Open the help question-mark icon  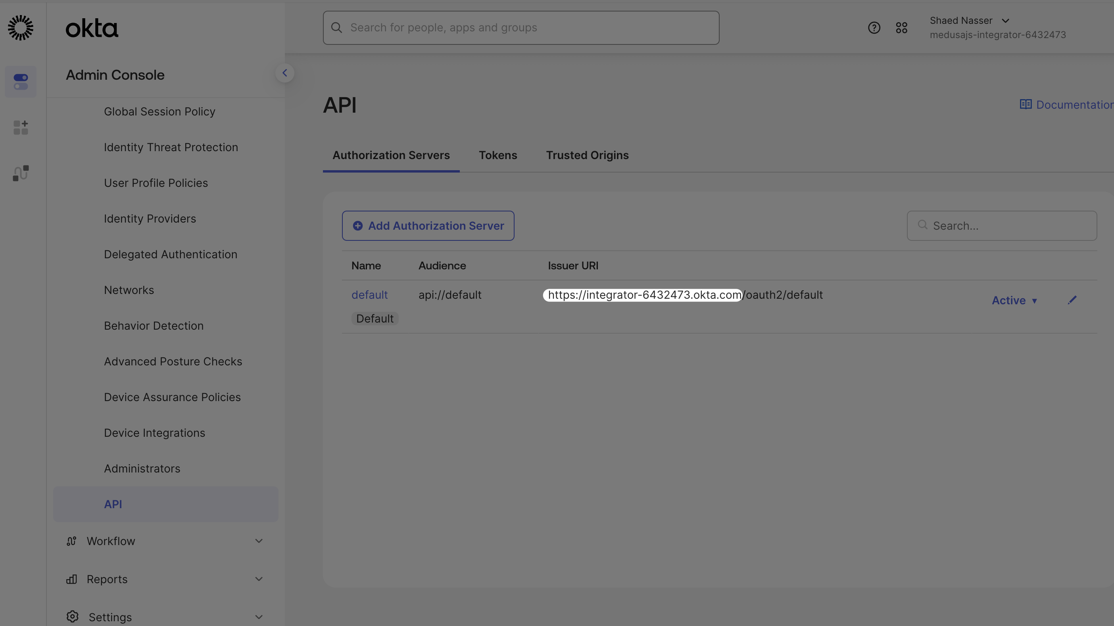point(874,27)
